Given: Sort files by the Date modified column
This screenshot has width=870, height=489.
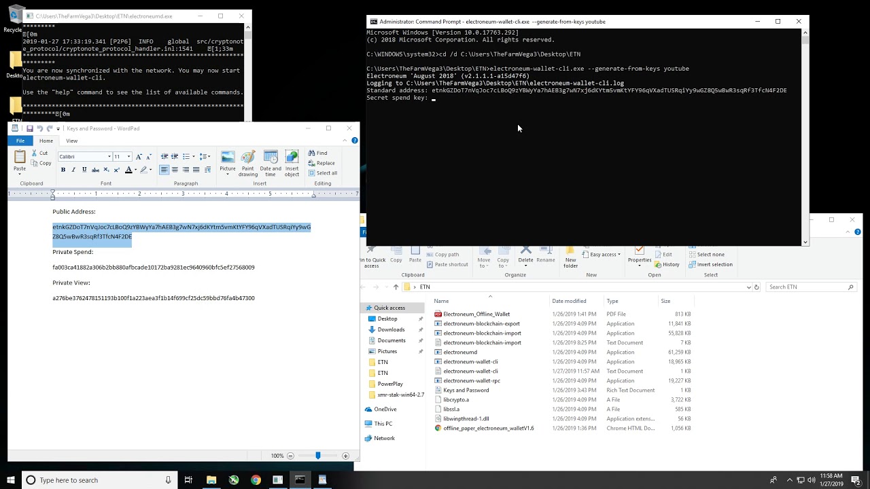Looking at the screenshot, I should pos(569,301).
